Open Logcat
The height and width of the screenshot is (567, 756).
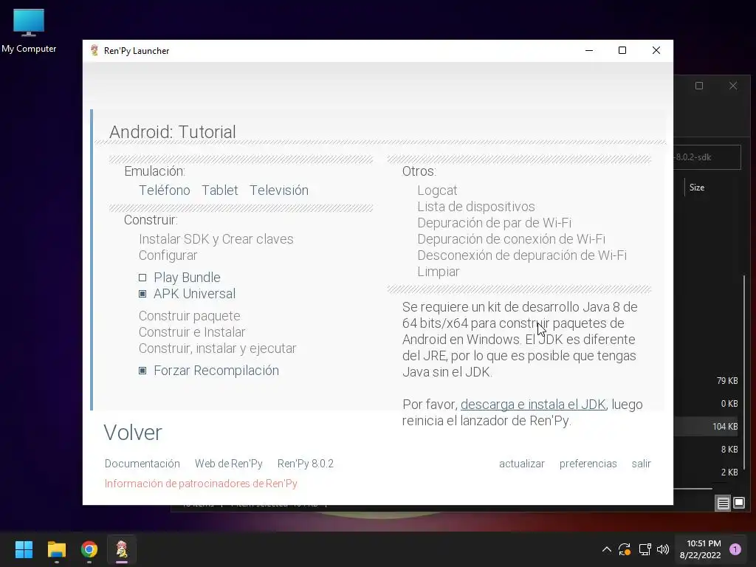[437, 190]
